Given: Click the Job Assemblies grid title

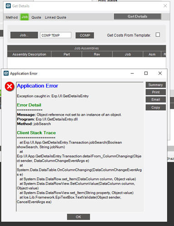Looking at the screenshot, I should [87, 48].
